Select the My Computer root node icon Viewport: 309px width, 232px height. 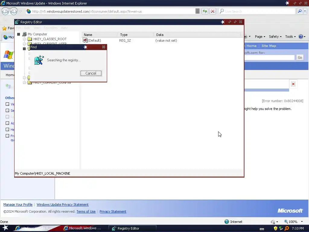(24, 34)
